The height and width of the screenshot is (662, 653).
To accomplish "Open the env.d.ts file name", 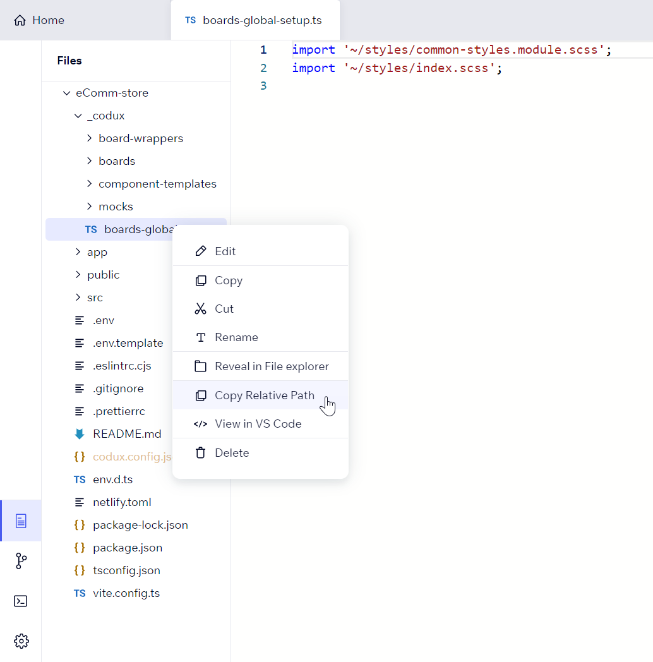I will [x=112, y=479].
